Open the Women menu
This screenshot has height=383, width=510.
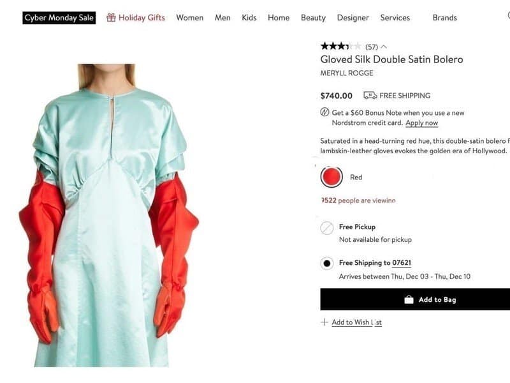point(189,18)
